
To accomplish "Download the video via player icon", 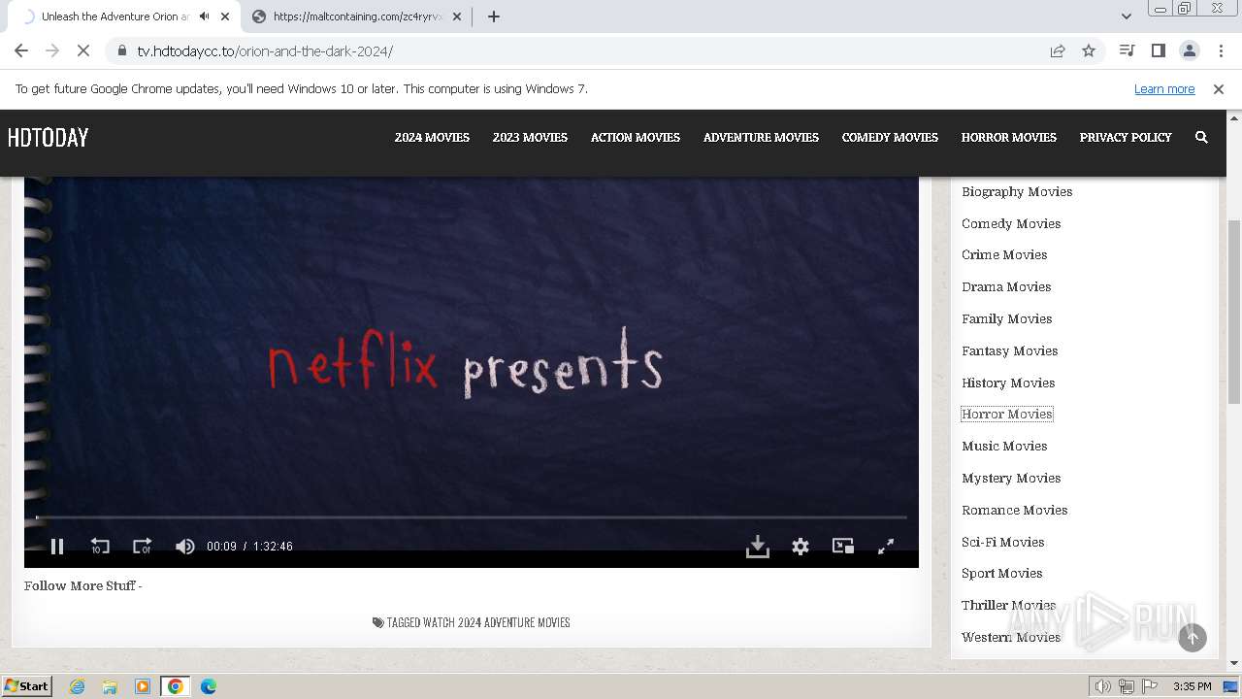I will pyautogui.click(x=758, y=547).
